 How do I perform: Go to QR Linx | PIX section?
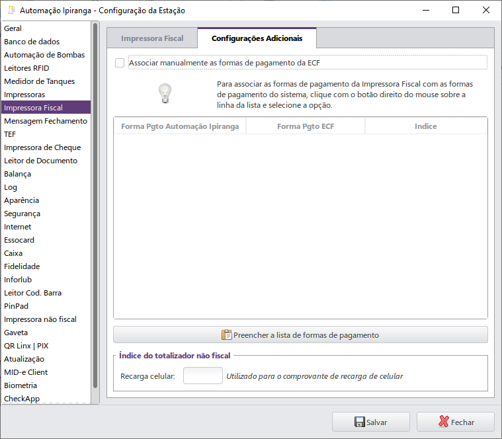click(x=46, y=346)
